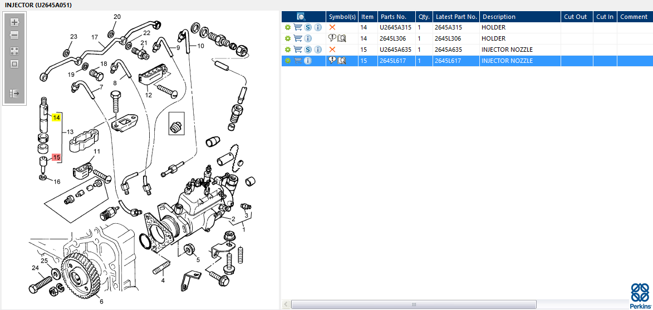Screen dimensions: 653x310
Task: Sort by Symbol(s) column header
Action: point(342,17)
